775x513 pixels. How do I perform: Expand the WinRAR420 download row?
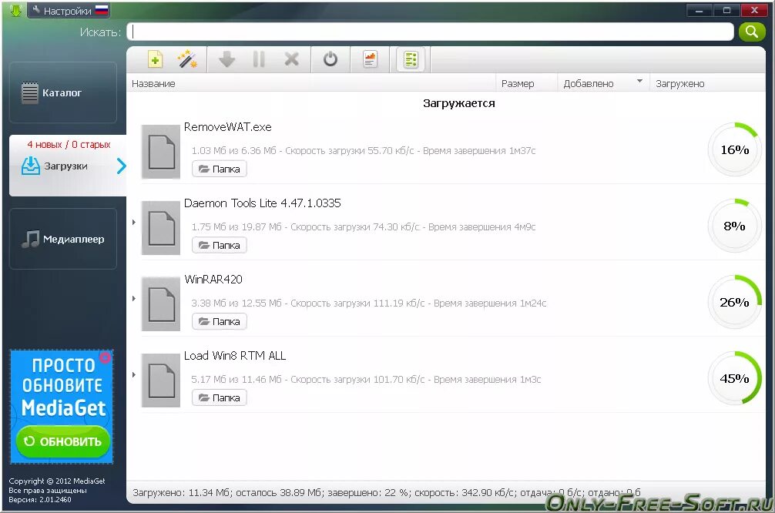coord(134,299)
